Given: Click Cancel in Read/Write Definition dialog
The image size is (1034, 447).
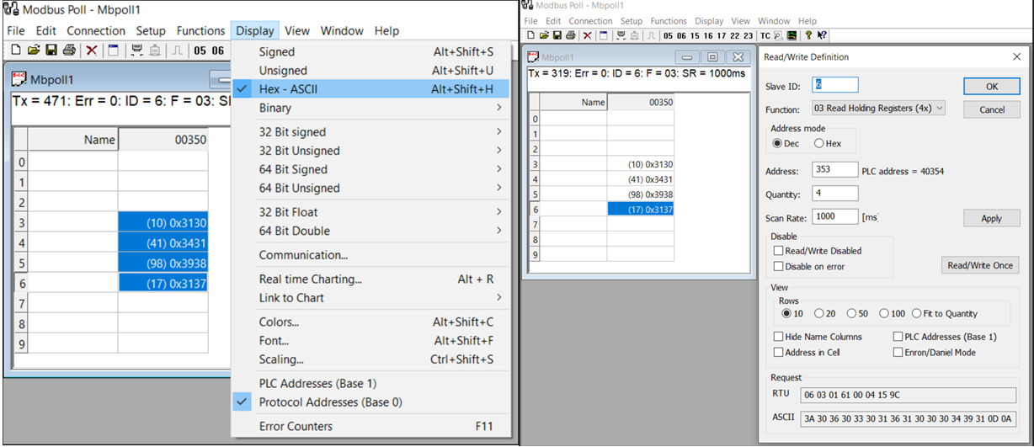Looking at the screenshot, I should tap(991, 109).
